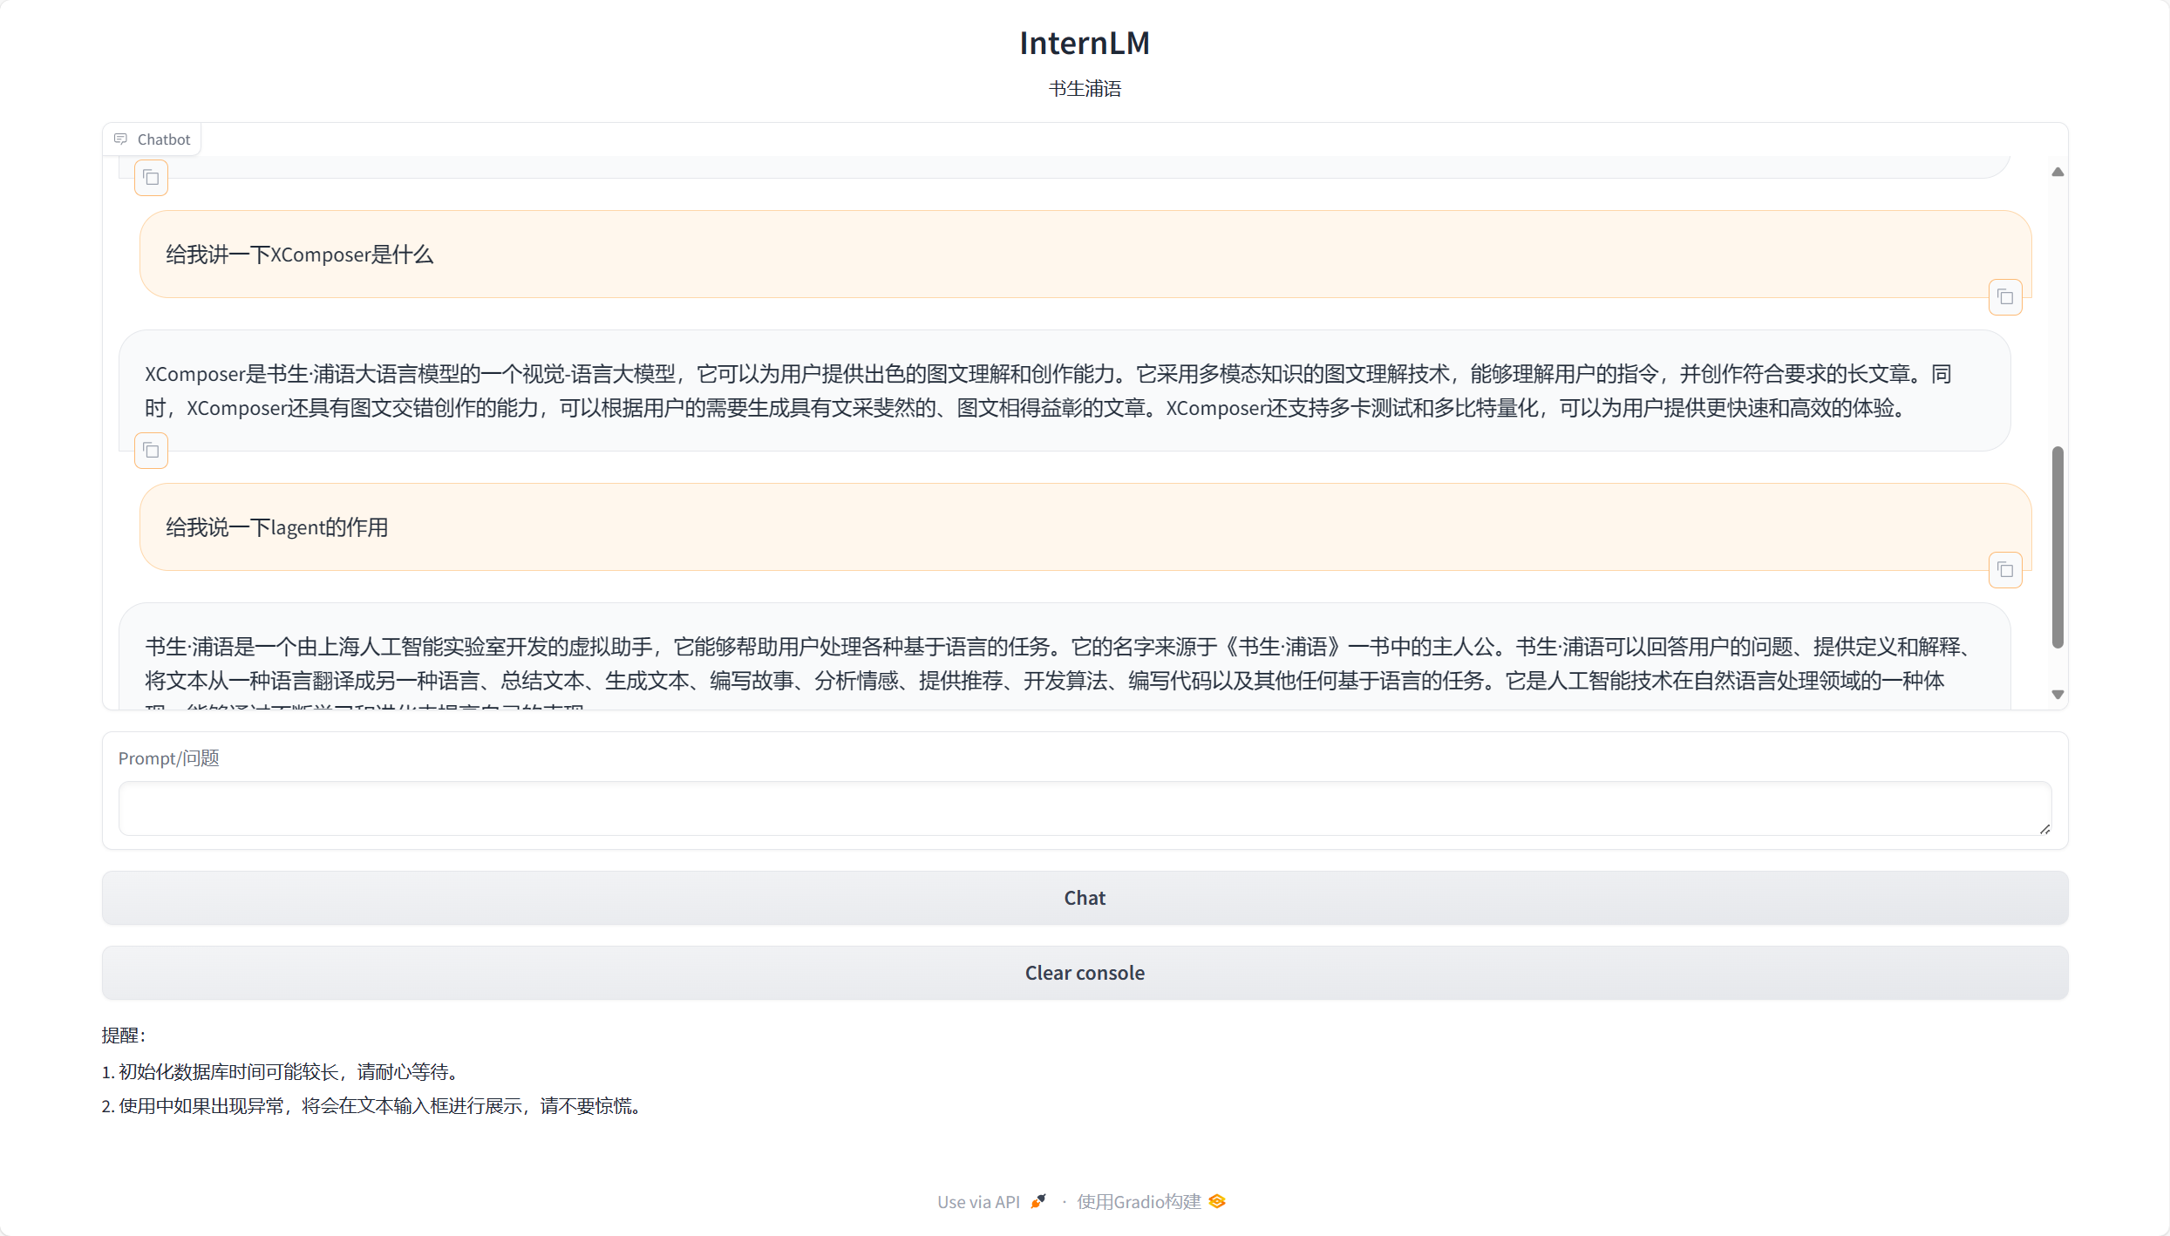
Task: Focus the Prompt/问题 input box
Action: [x=1084, y=808]
